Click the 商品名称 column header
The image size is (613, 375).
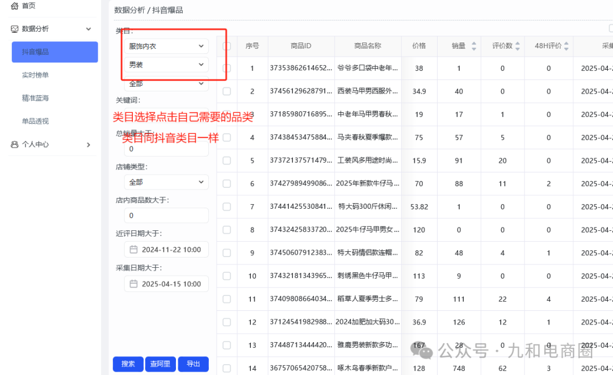367,46
